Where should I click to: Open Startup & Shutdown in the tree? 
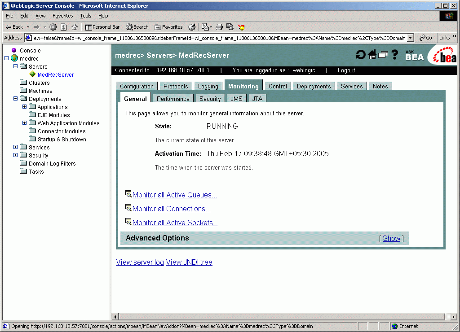coord(62,139)
